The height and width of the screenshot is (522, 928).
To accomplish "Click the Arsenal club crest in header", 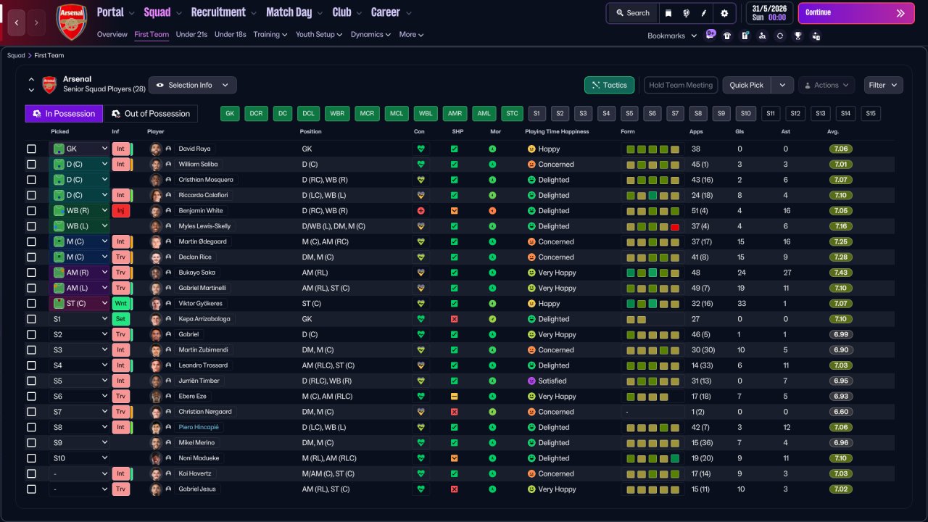I will click(72, 22).
